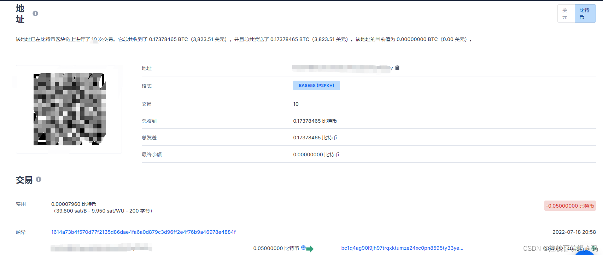This screenshot has width=603, height=255.
Task: Click 总收到 row label
Action: (149, 121)
